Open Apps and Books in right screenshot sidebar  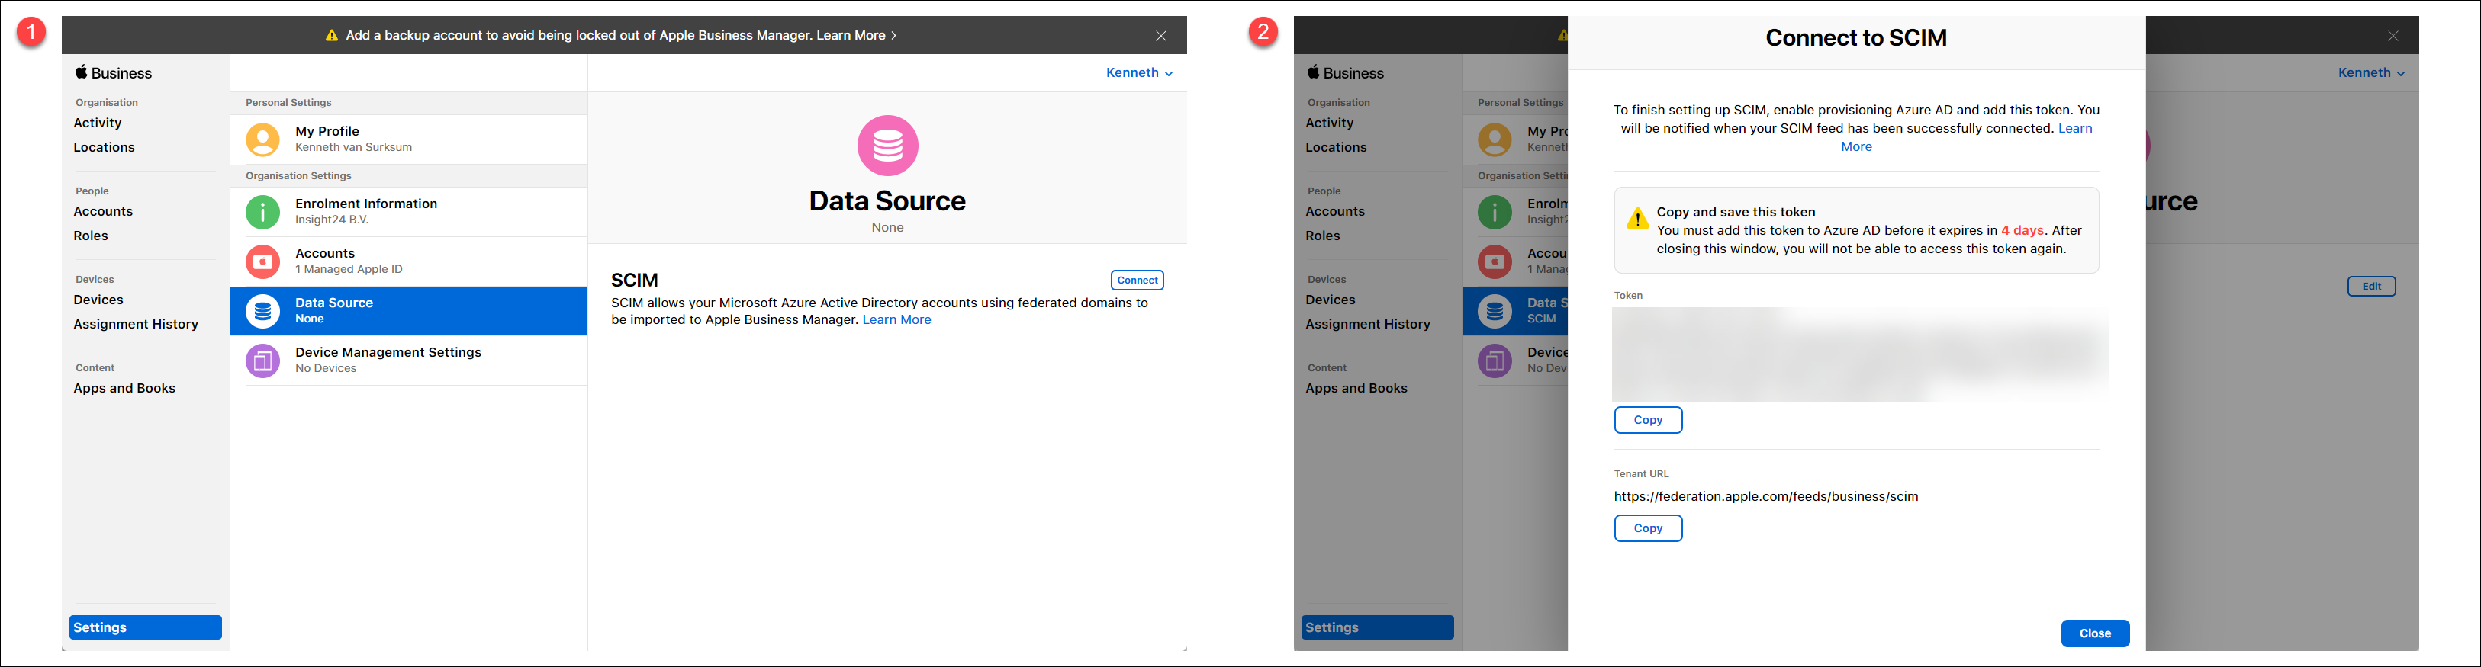[1356, 389]
